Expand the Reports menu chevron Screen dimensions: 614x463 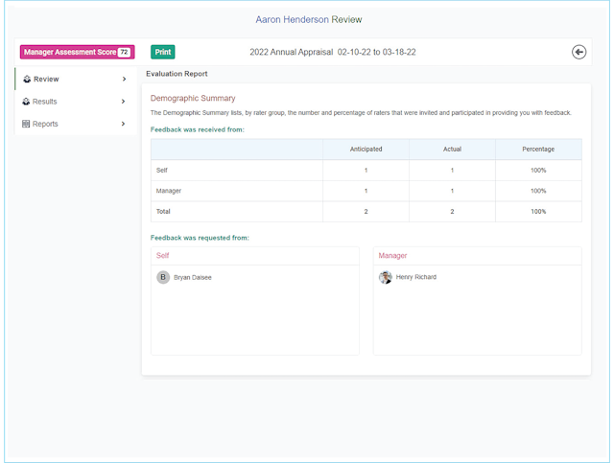pos(123,124)
